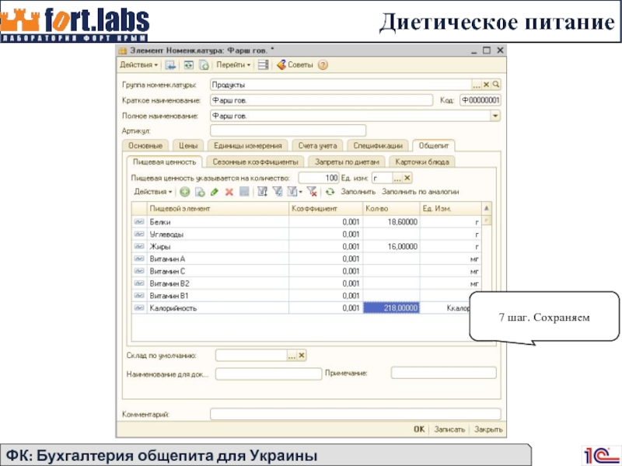The height and width of the screenshot is (466, 622).
Task: Click ellipsis select button for Группа номенклатуры
Action: 476,85
